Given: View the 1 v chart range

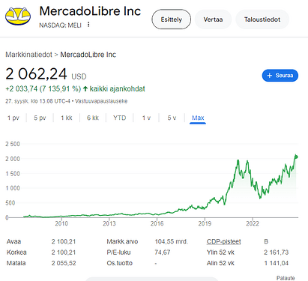Looking at the screenshot, I should [146, 118].
